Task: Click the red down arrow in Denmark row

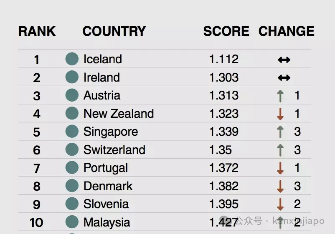Action: click(280, 186)
